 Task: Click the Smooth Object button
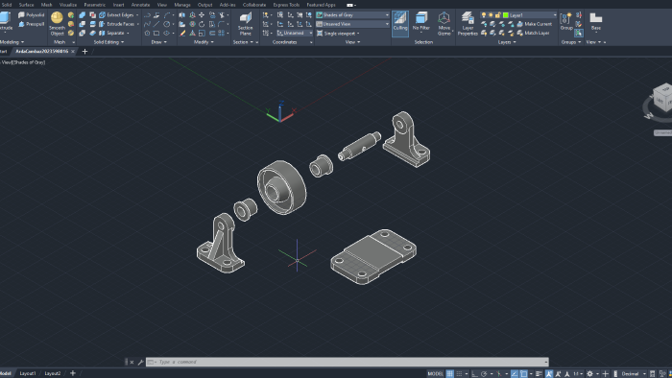point(57,24)
